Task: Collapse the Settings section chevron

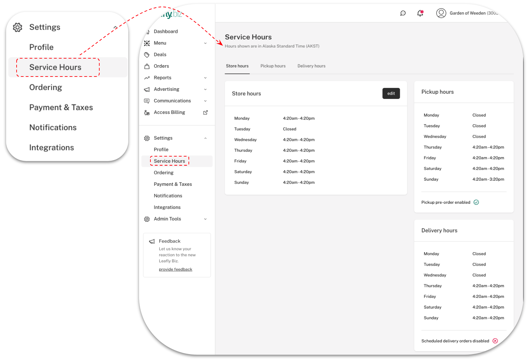Action: [x=205, y=138]
